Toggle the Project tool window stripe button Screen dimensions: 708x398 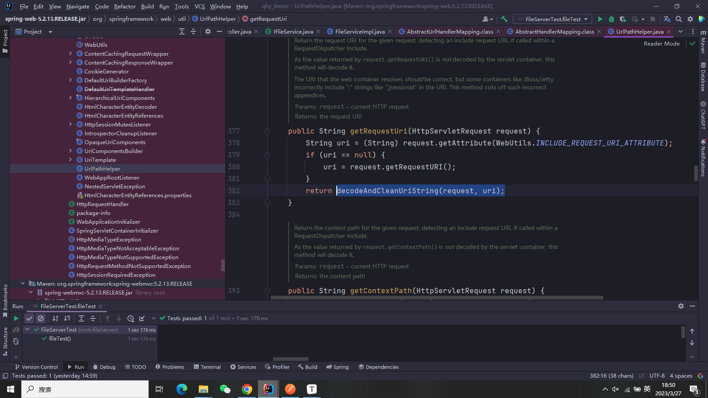pos(5,41)
